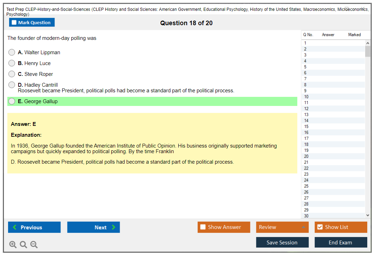Go back with the Previous button

(34, 227)
